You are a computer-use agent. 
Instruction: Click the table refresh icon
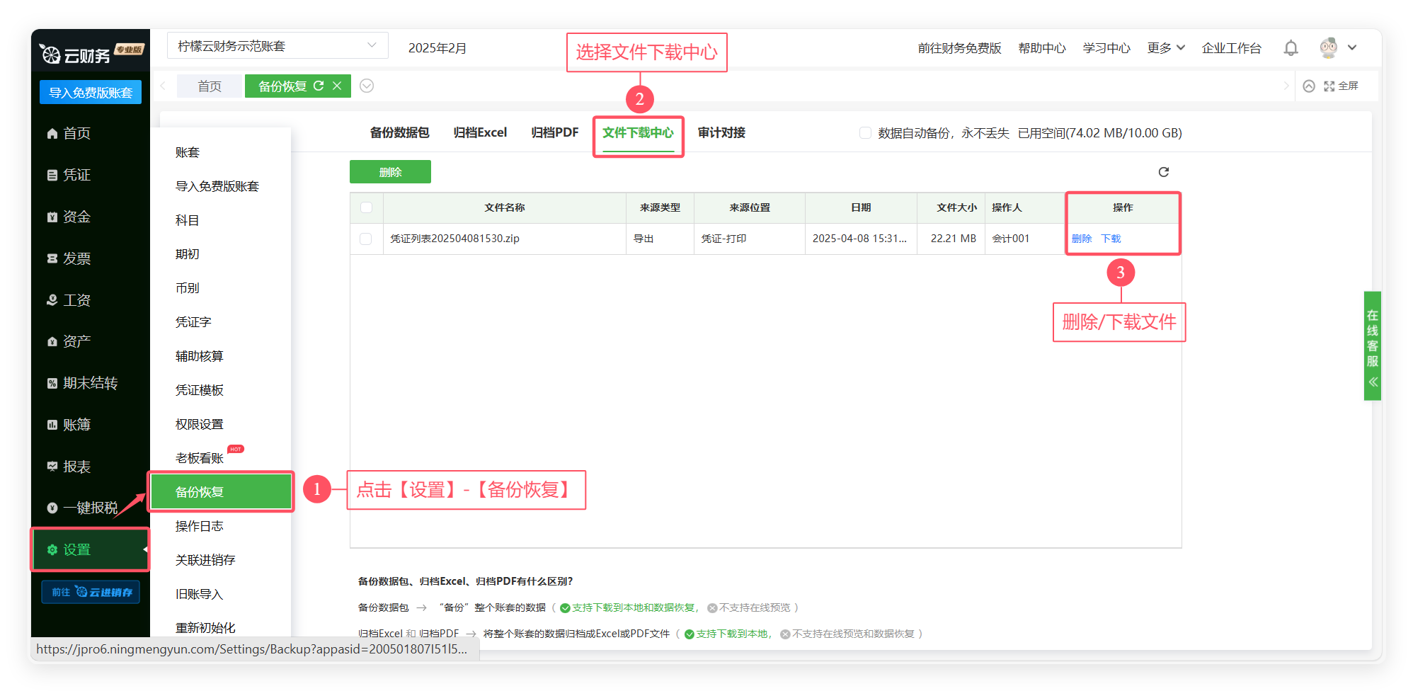(x=1163, y=172)
